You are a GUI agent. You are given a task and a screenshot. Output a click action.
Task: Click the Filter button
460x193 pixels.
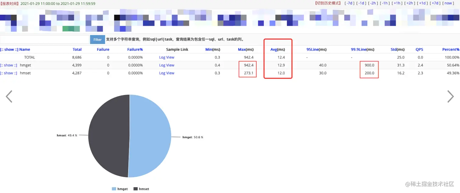(97, 40)
